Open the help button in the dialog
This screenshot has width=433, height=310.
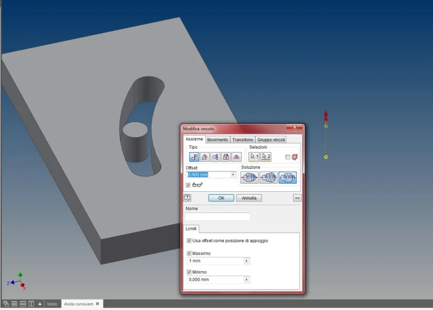coord(187,198)
